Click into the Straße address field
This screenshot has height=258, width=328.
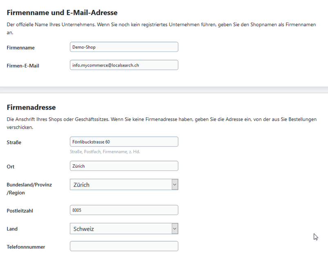click(x=124, y=142)
